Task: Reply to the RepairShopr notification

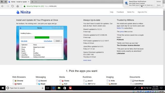Action: pos(159,5)
